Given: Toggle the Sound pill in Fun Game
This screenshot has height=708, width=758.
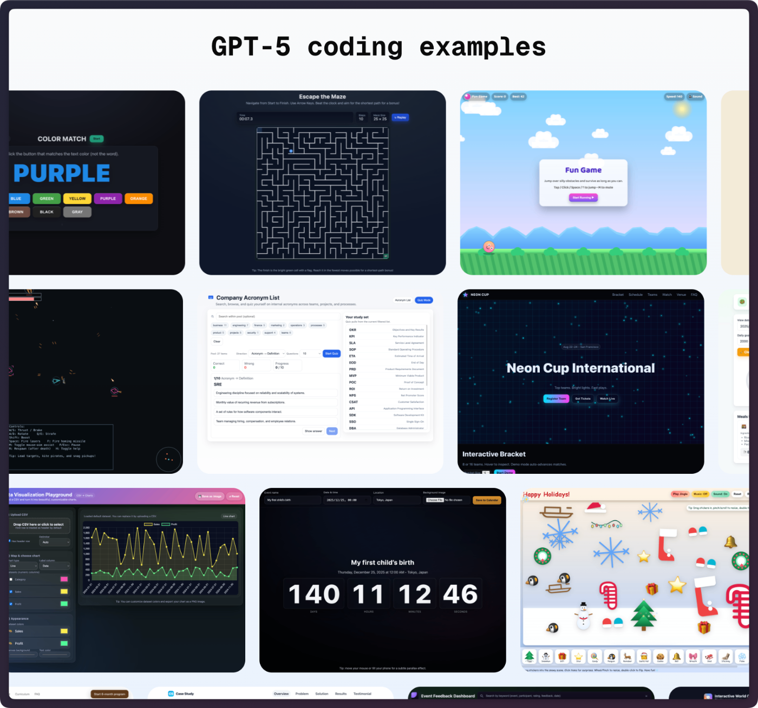Looking at the screenshot, I should (x=696, y=96).
